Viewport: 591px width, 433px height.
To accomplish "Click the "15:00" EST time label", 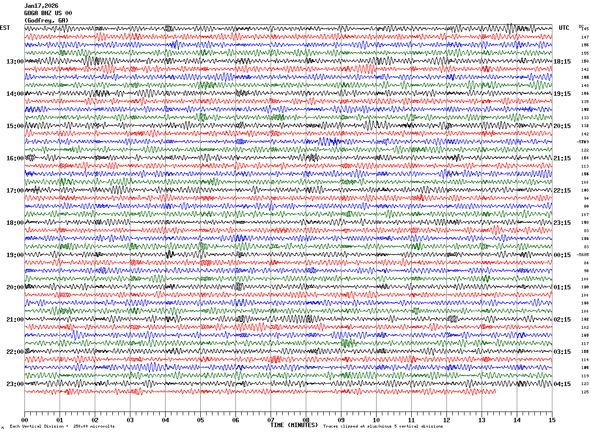I will coord(15,126).
